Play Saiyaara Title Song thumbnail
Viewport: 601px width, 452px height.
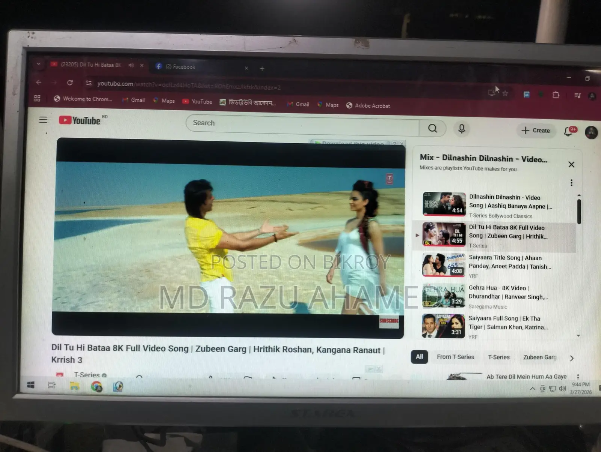point(444,264)
